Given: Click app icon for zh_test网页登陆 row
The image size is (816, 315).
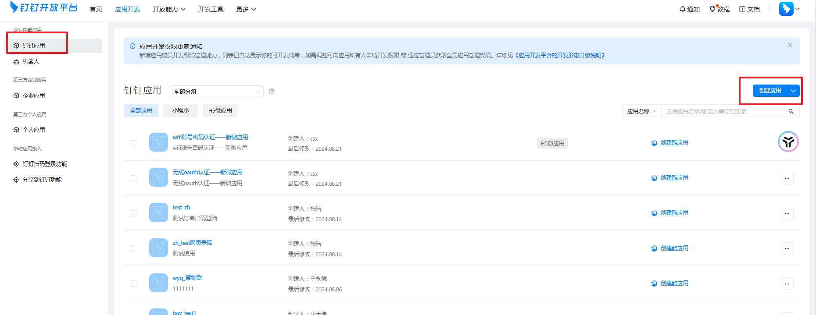Looking at the screenshot, I should [158, 248].
